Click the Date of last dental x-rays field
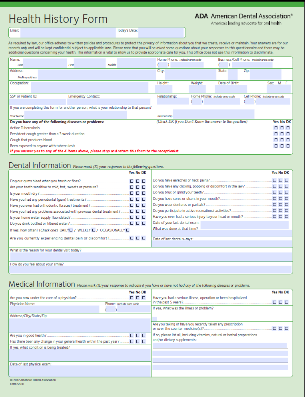The image size is (305, 397). coord(222,243)
